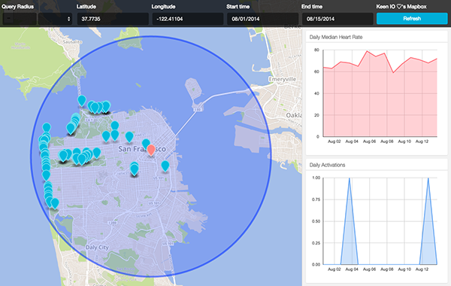Viewport: 451px width, 286px height.
Task: Click the Query Radius minus button
Action: (x=8, y=19)
